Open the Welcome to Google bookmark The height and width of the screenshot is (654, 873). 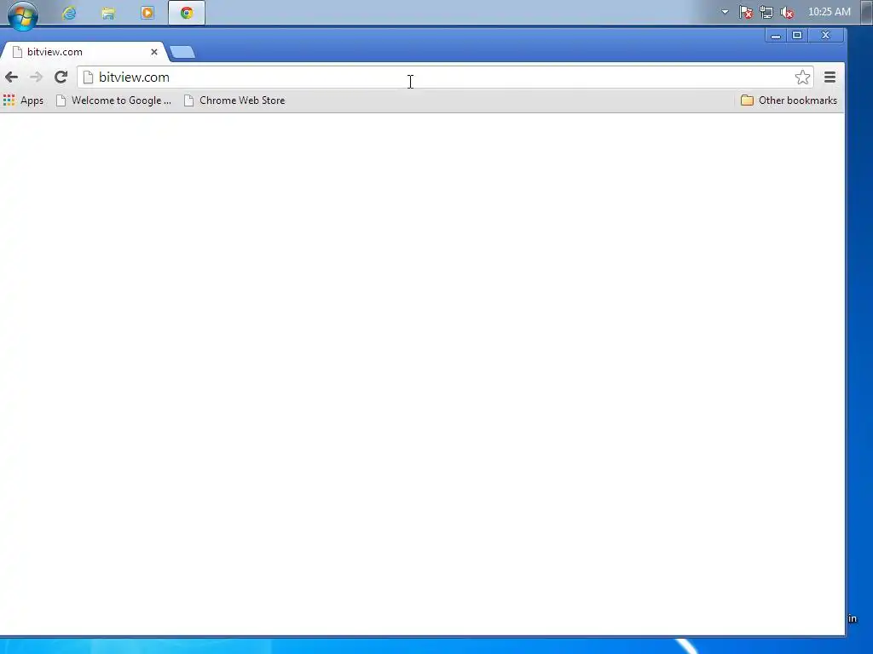point(114,100)
